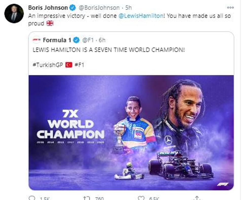Open the tweet's more options menu
Viewport: 244px width, 200px height.
tap(230, 8)
